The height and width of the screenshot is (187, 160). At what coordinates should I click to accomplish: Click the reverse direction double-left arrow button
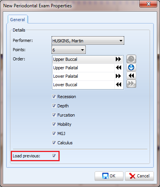131,75
